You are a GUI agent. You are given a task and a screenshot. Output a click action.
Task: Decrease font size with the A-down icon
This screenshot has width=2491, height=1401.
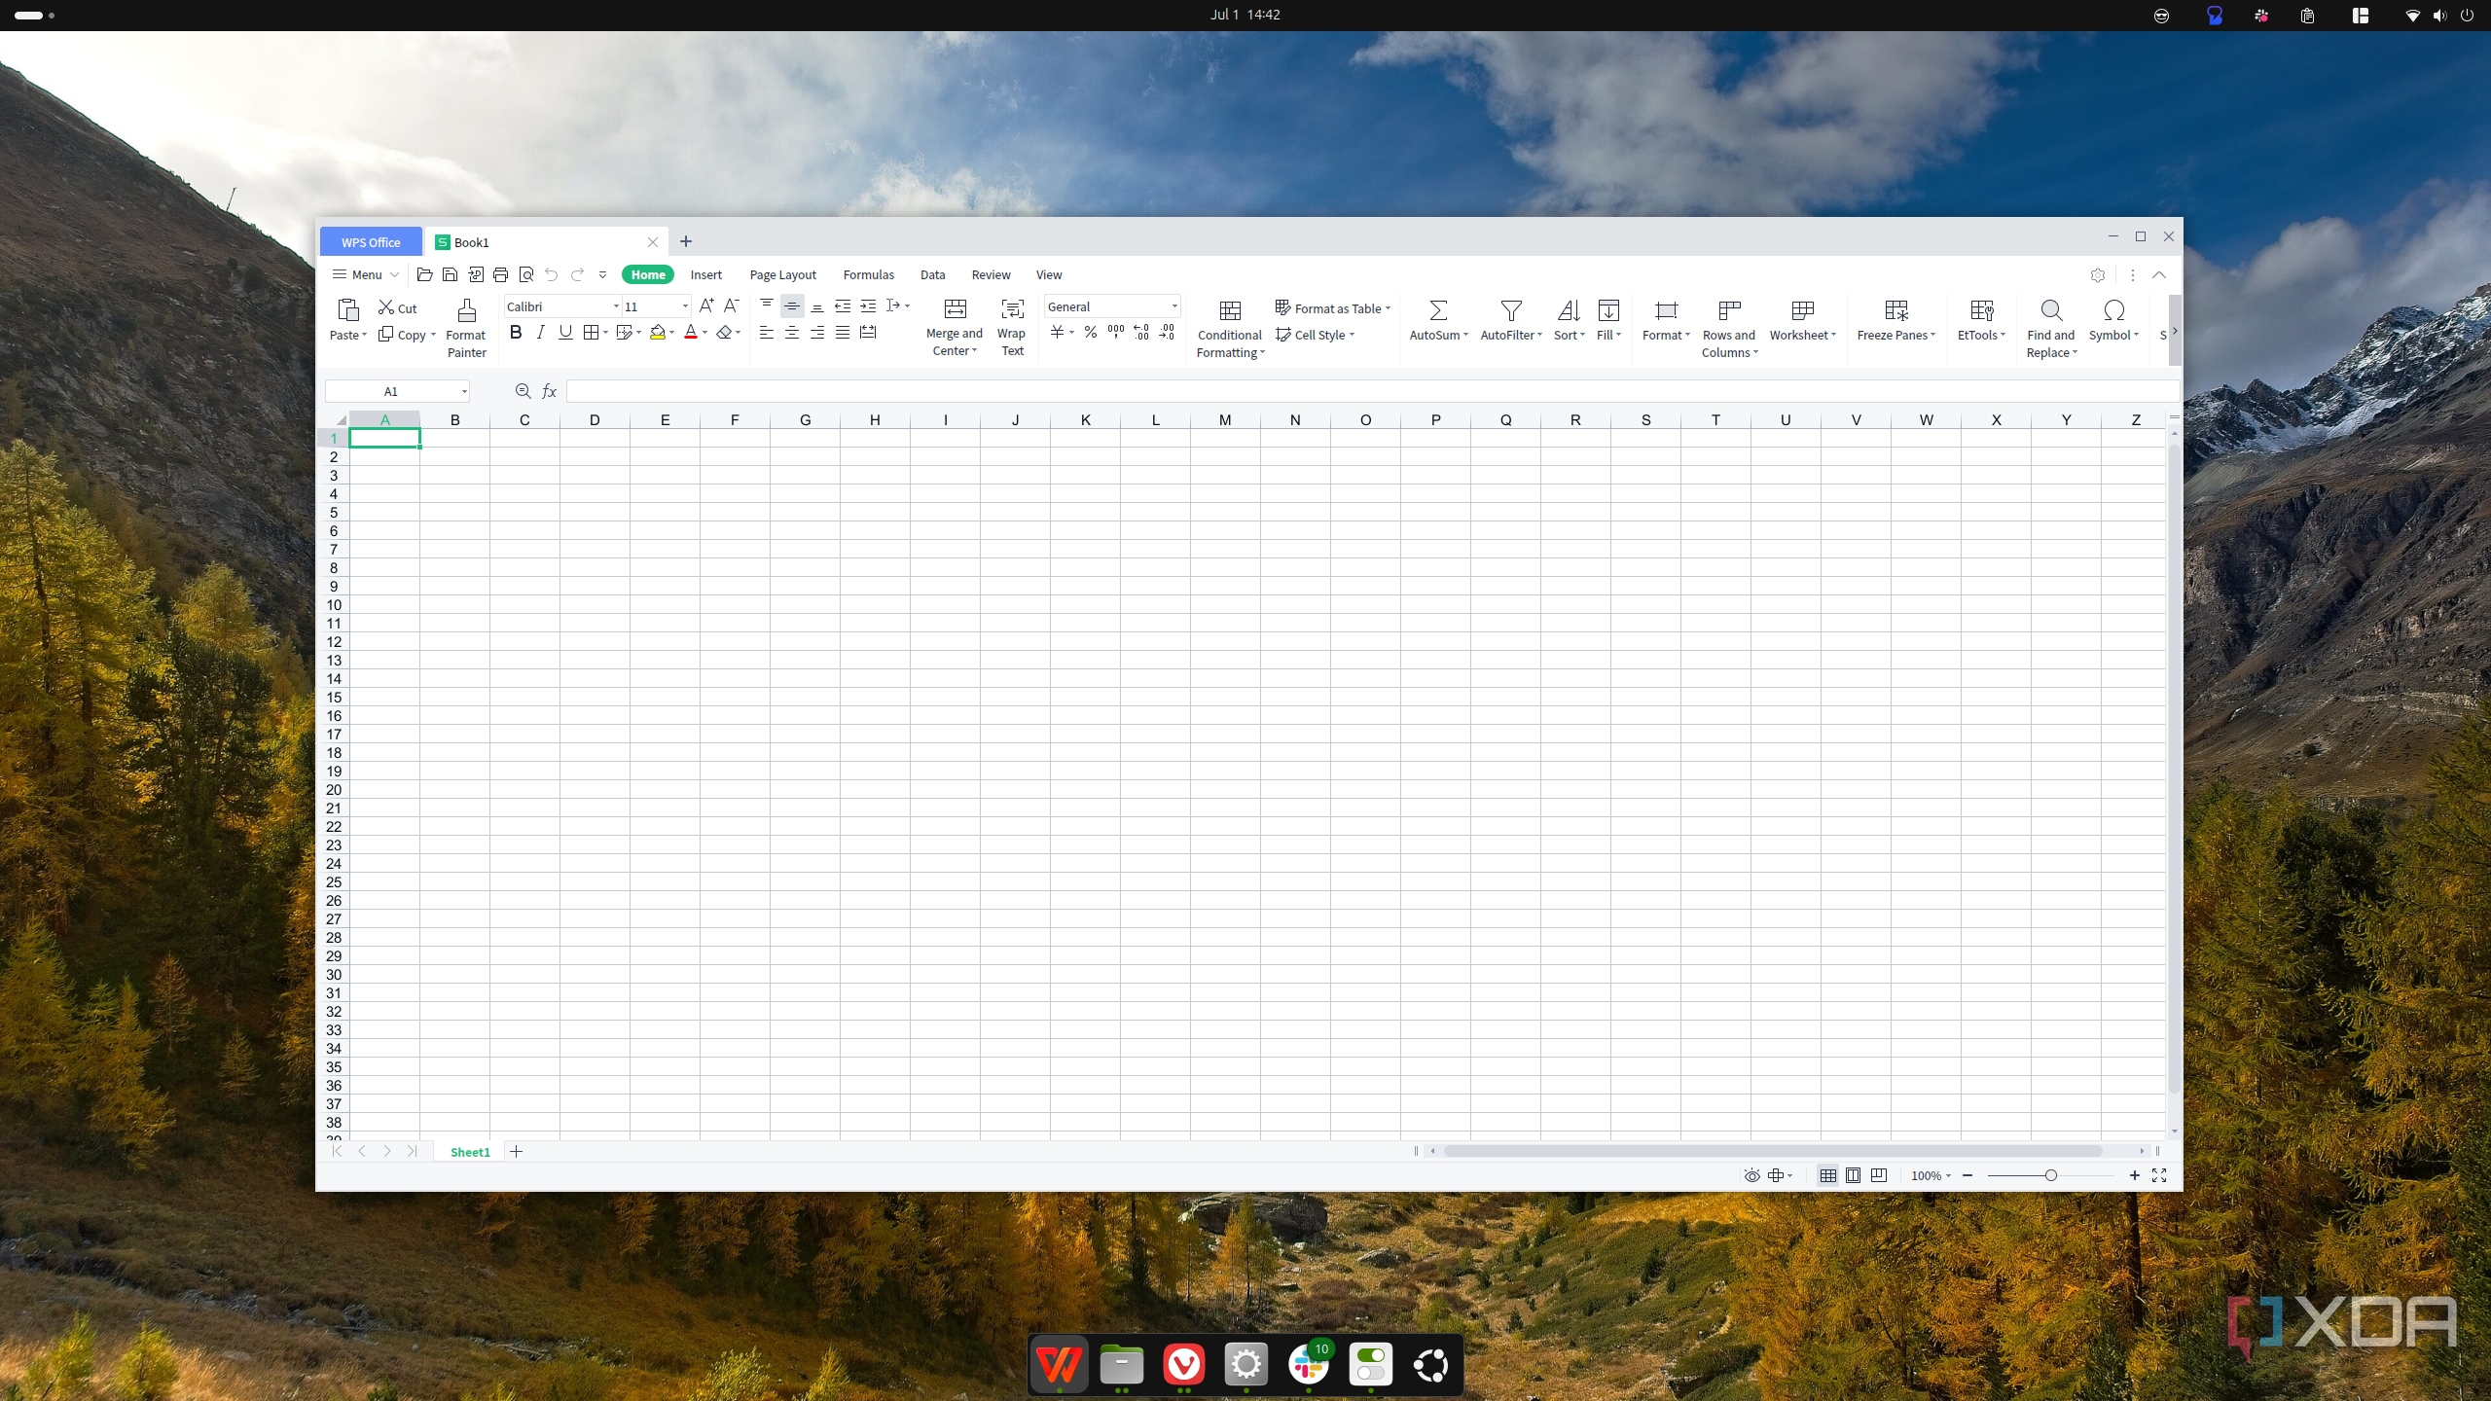(x=731, y=305)
